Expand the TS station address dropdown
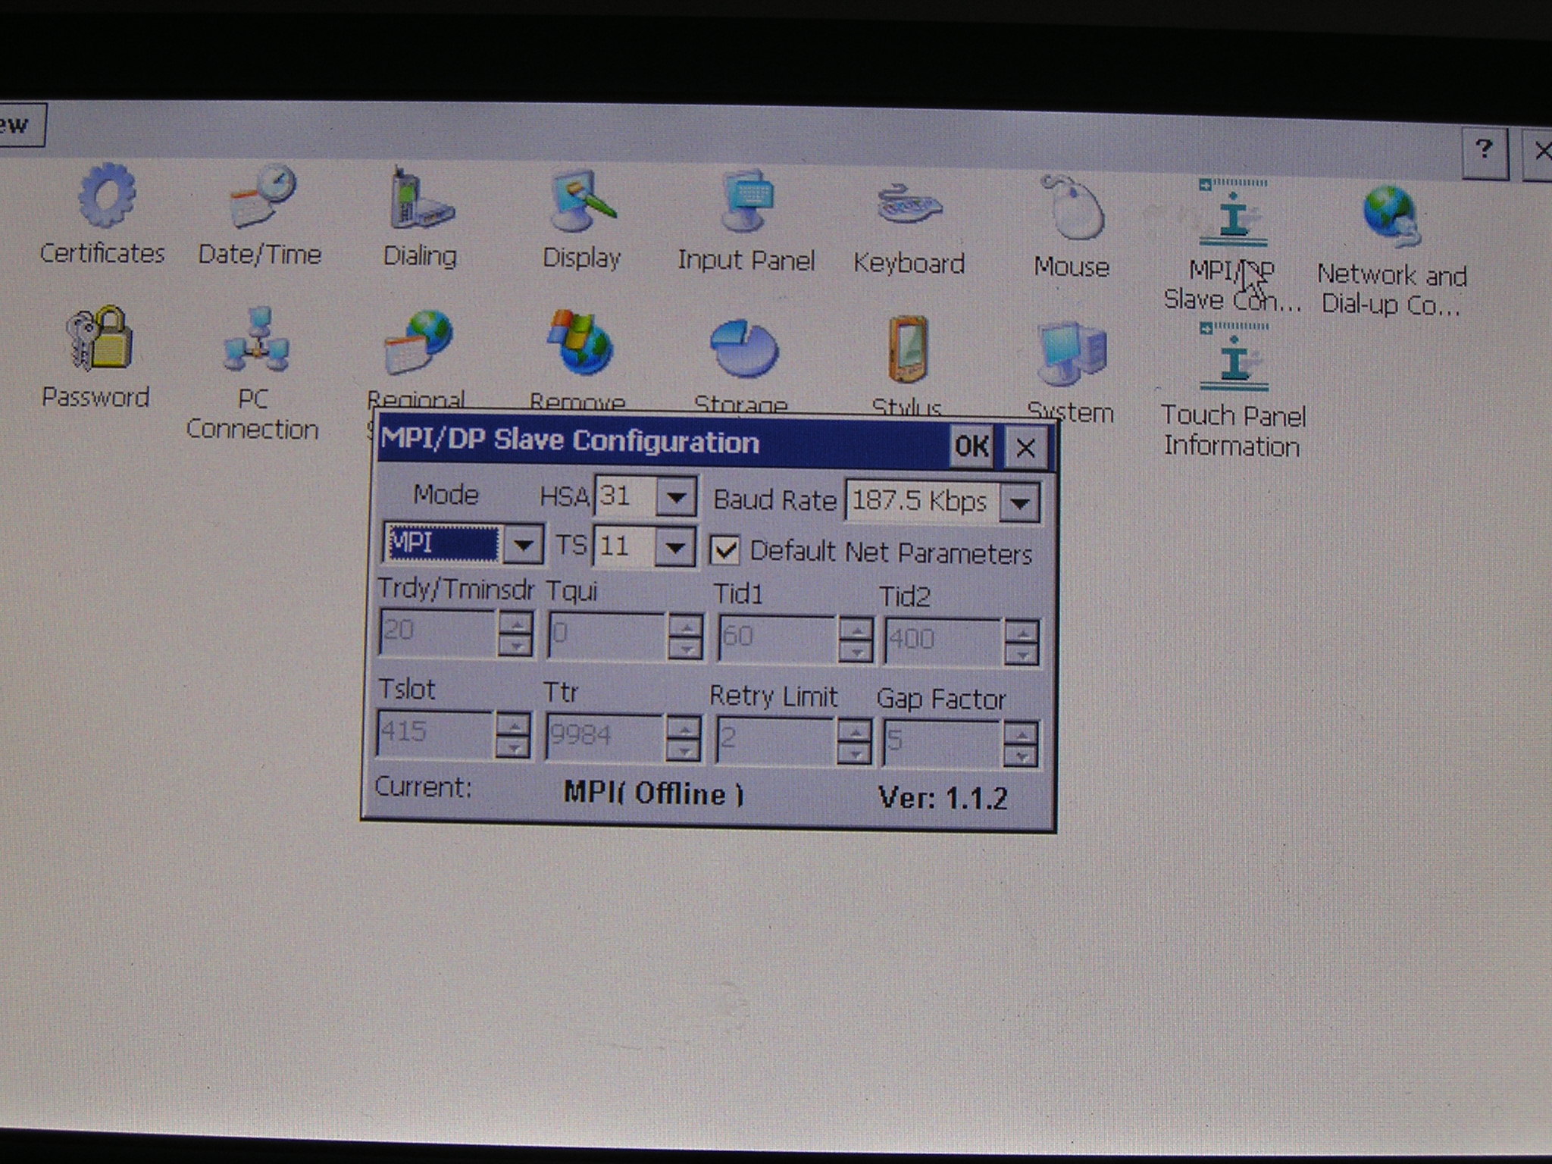The height and width of the screenshot is (1164, 1552). click(674, 546)
